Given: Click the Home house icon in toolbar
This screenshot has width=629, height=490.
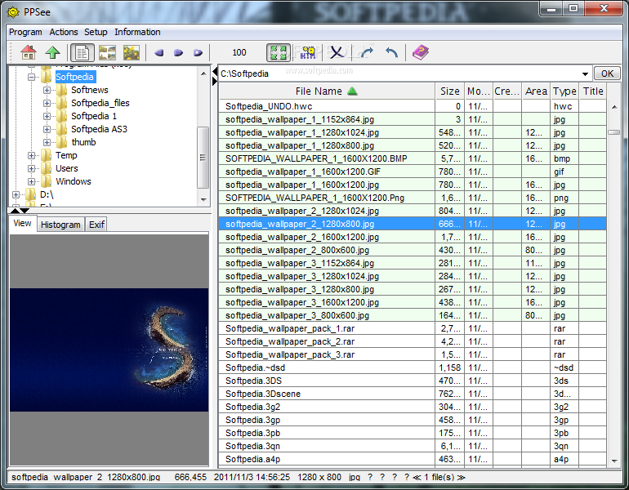Looking at the screenshot, I should (x=29, y=52).
